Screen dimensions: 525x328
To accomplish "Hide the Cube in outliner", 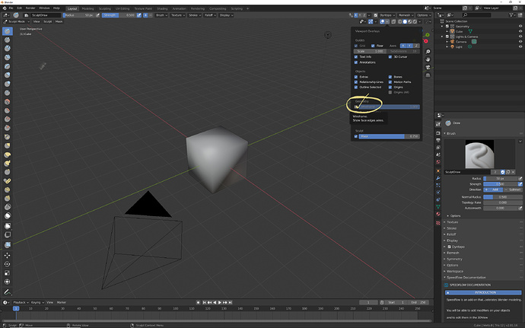I will coord(520,31).
